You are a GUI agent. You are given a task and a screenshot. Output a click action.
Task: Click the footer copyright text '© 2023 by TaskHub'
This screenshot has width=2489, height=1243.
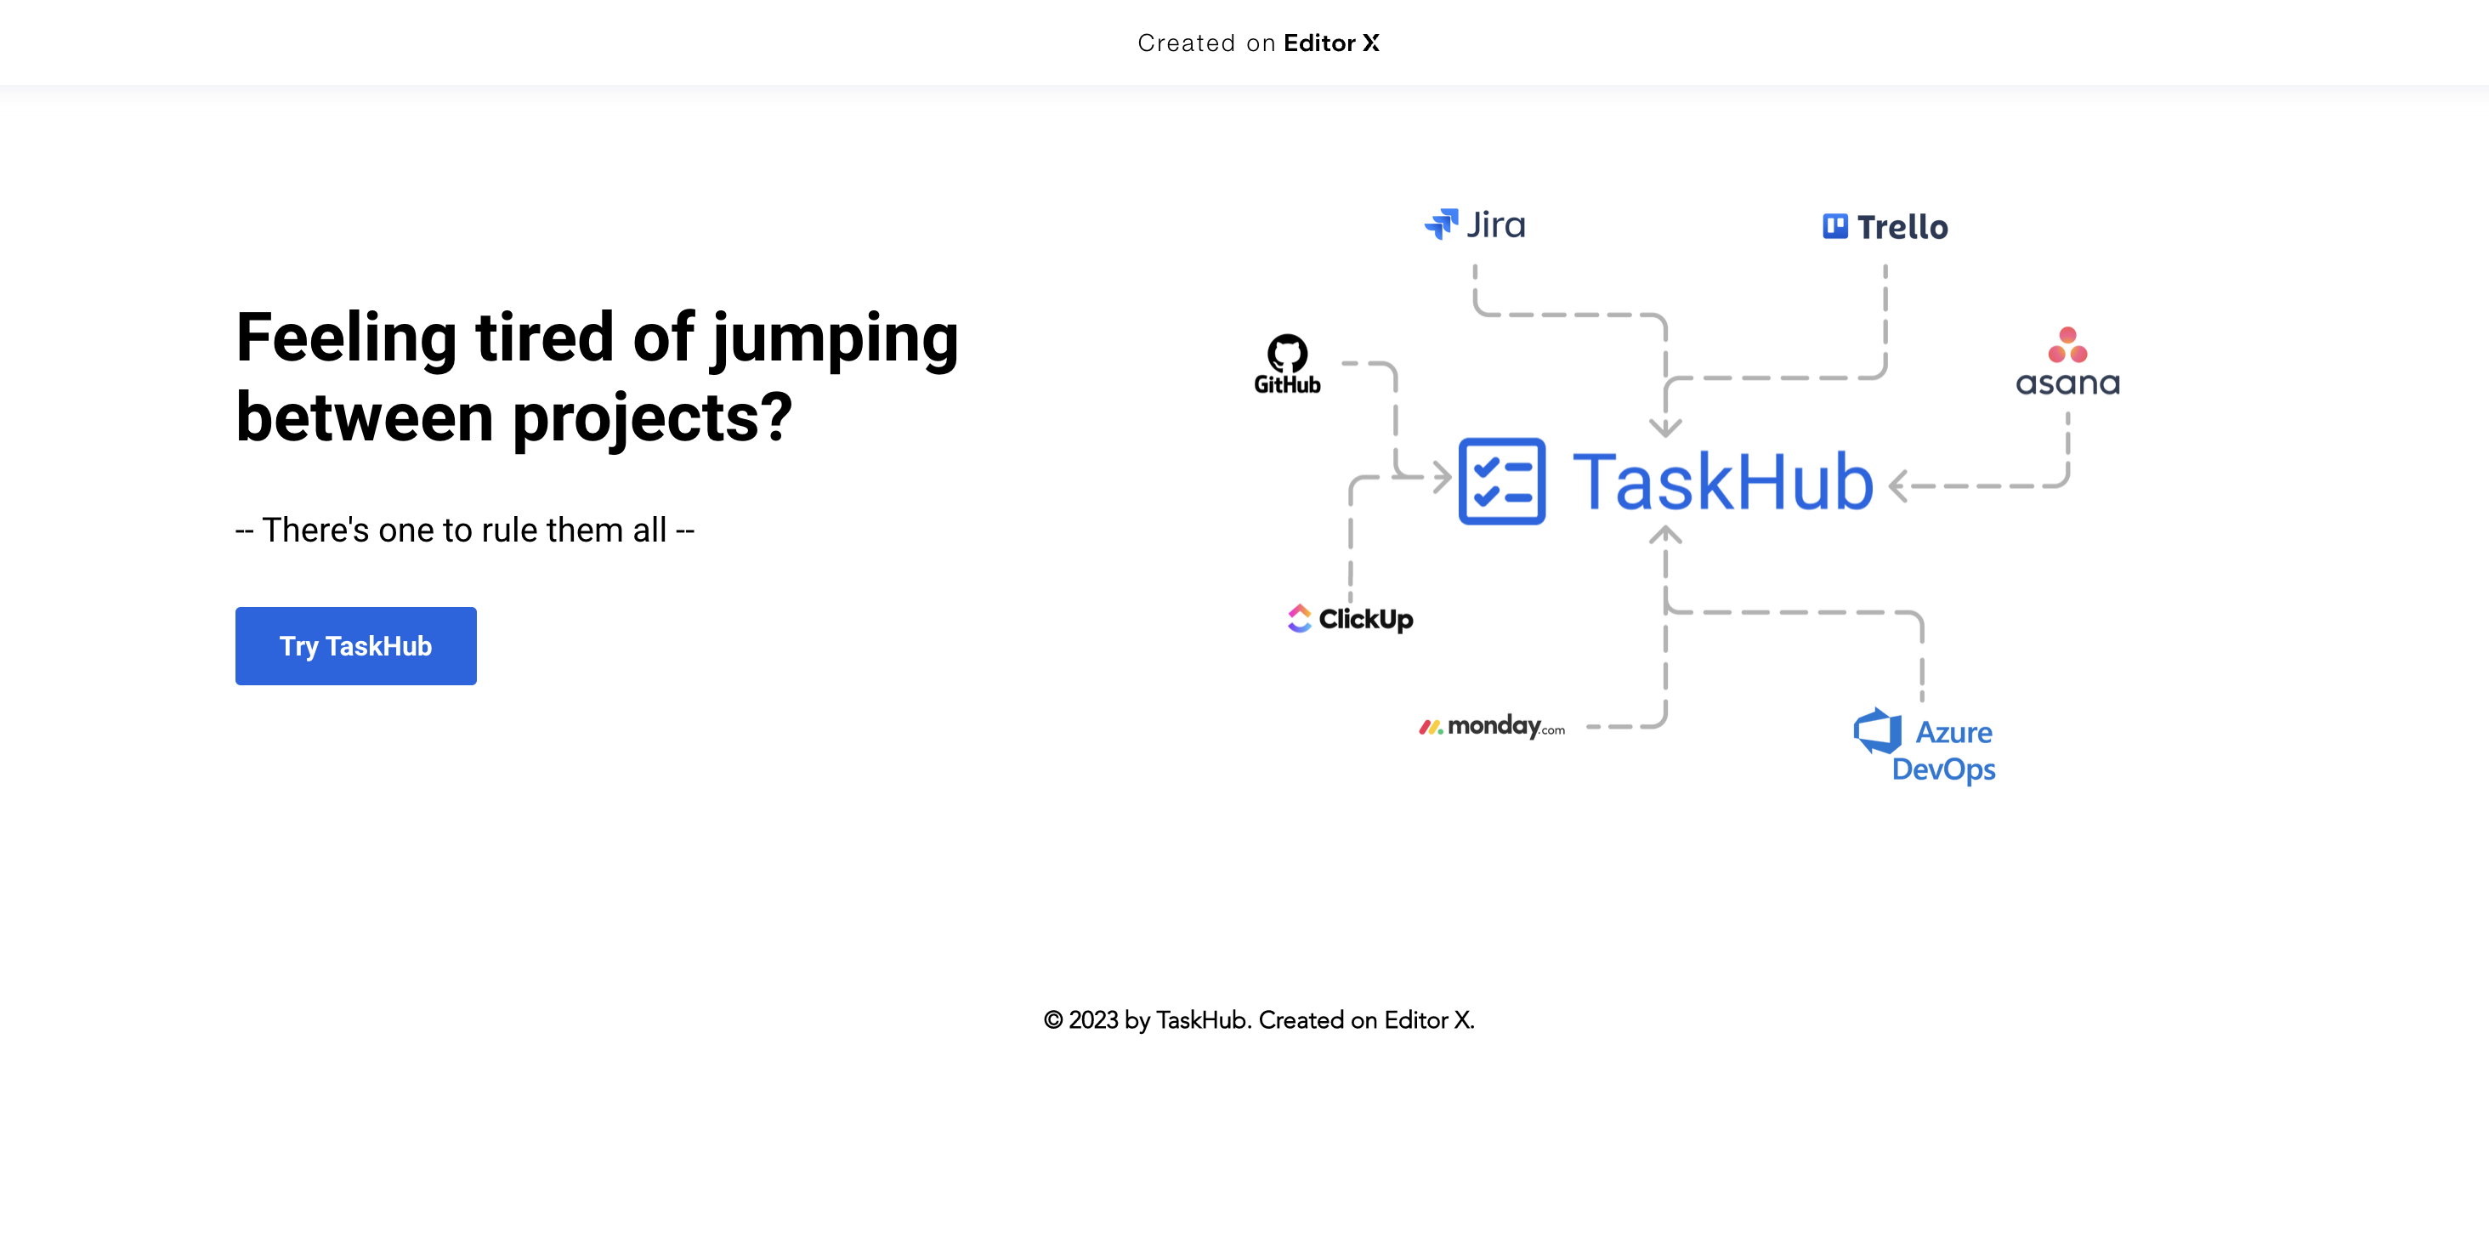[x=1147, y=1019]
